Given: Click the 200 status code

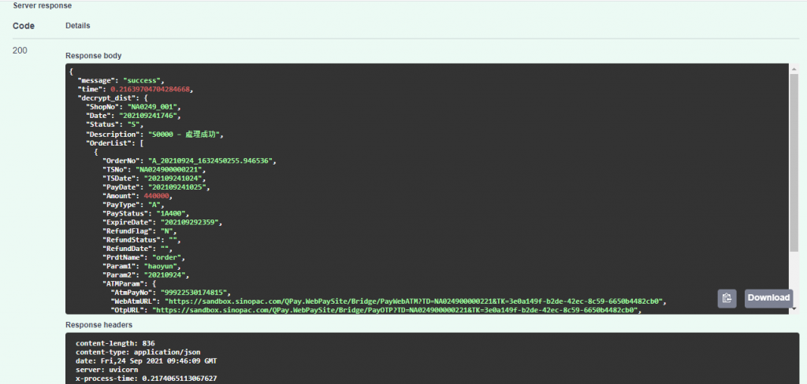Looking at the screenshot, I should coord(20,50).
